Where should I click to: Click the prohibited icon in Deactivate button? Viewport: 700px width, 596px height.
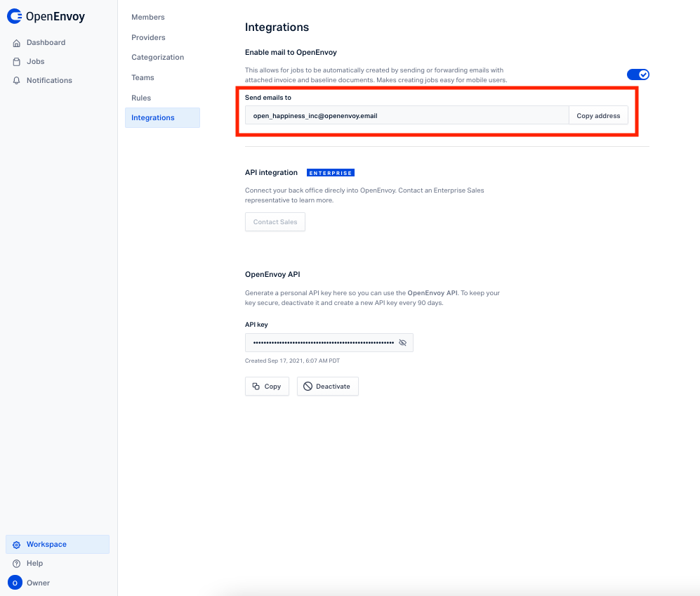tap(308, 386)
